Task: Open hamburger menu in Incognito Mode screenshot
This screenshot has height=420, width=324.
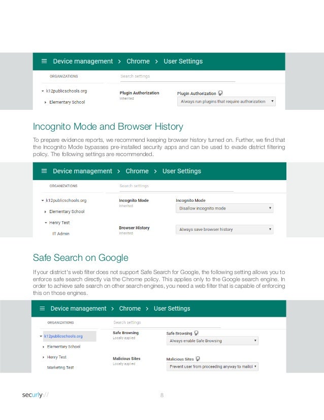Action: click(x=44, y=171)
